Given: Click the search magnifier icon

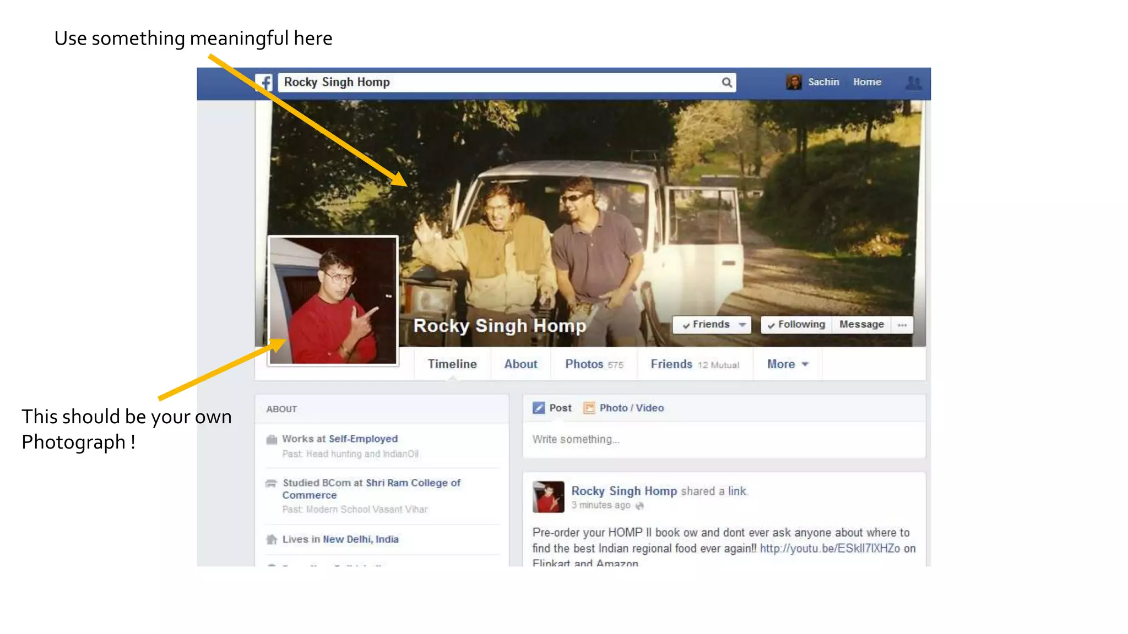Looking at the screenshot, I should [726, 83].
